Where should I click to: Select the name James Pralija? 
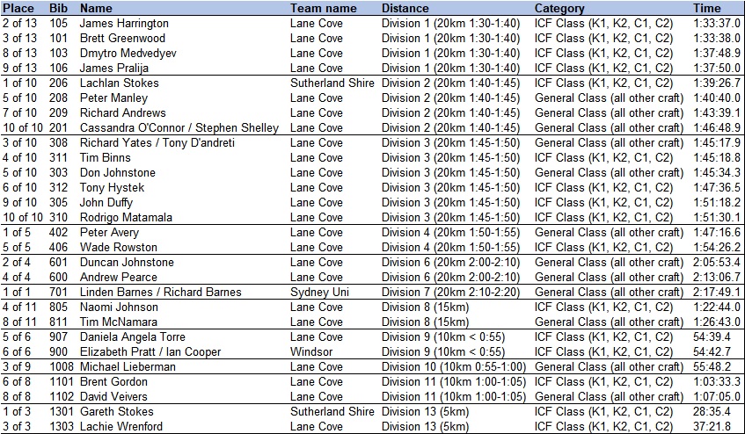pos(114,68)
